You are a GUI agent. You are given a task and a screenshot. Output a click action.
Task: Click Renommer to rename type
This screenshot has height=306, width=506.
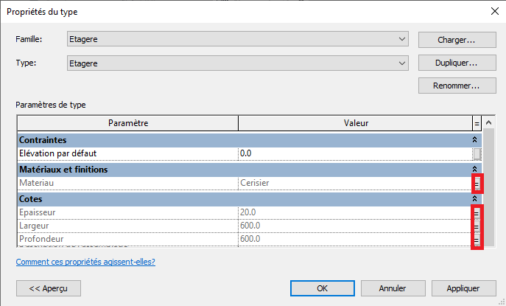point(449,86)
